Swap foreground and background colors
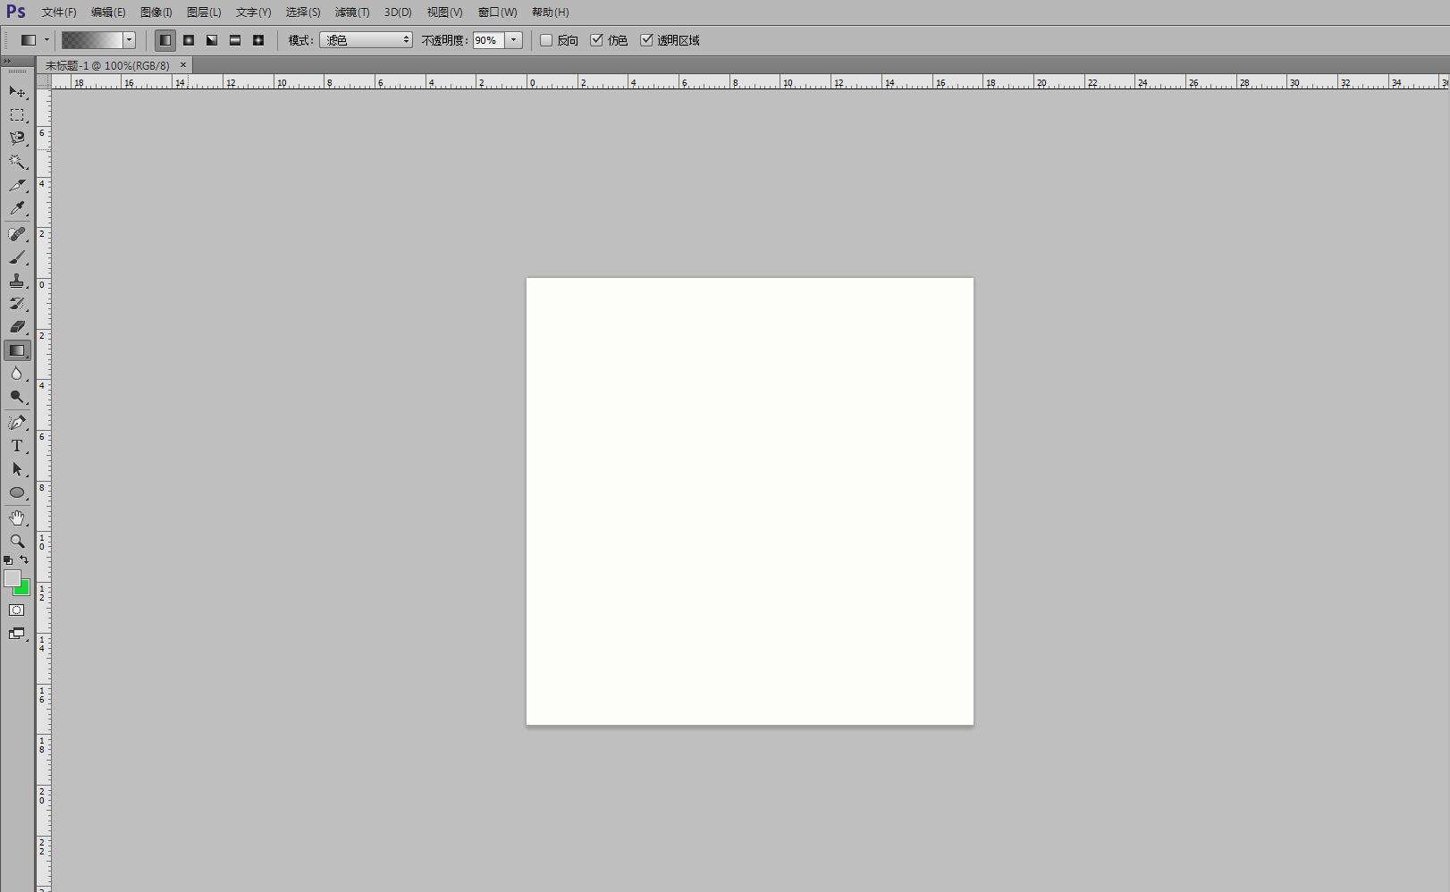Screen dimensions: 1450x892 pyautogui.click(x=24, y=560)
